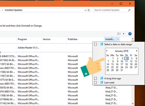Sort by the Publisher column header
This screenshot has height=106, width=145.
85,39
